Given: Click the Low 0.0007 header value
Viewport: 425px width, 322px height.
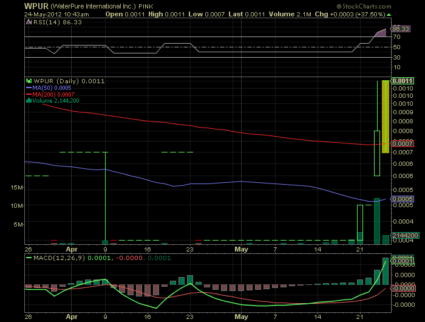Looking at the screenshot, I should pos(206,15).
